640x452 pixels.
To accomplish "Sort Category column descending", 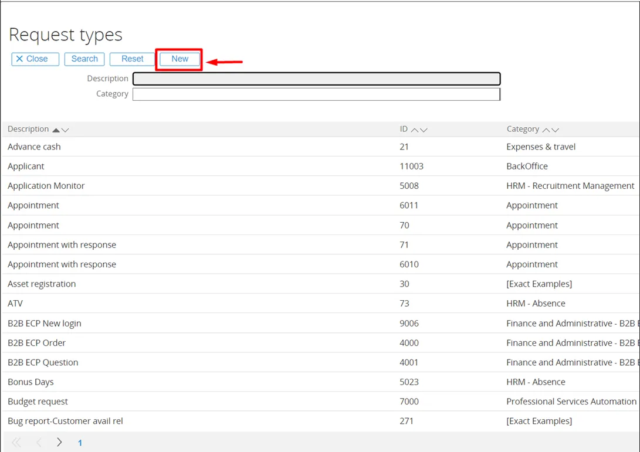I will tap(555, 130).
